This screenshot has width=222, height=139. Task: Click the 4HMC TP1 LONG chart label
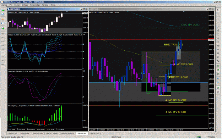click(178, 77)
